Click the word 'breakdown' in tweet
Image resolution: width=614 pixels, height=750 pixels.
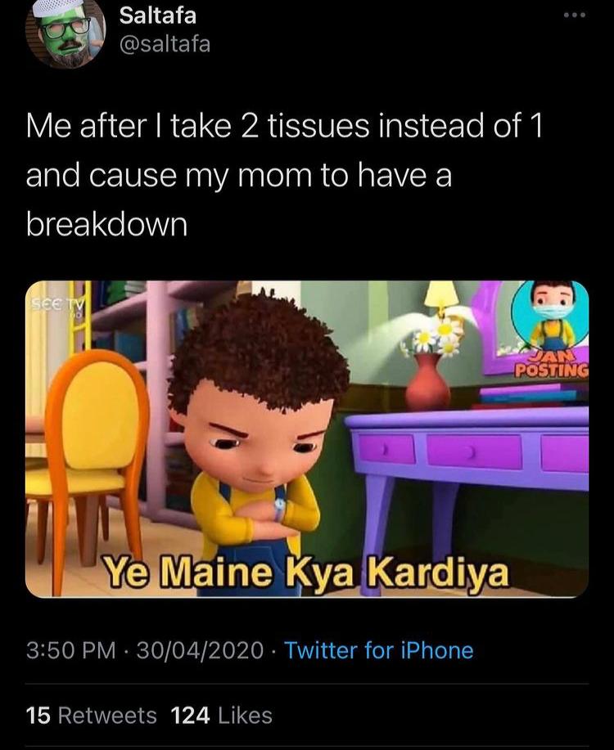(106, 224)
